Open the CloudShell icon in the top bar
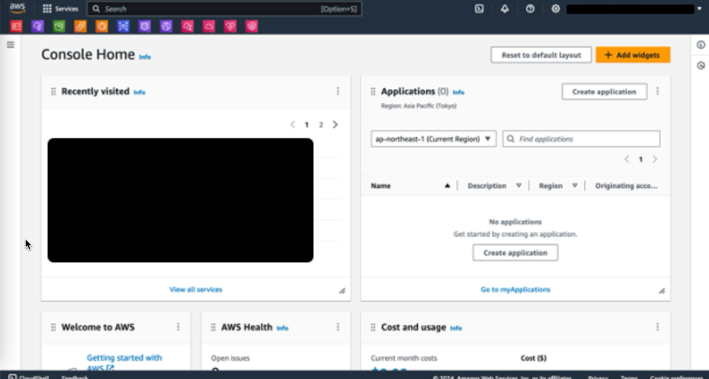The width and height of the screenshot is (709, 379). point(479,9)
